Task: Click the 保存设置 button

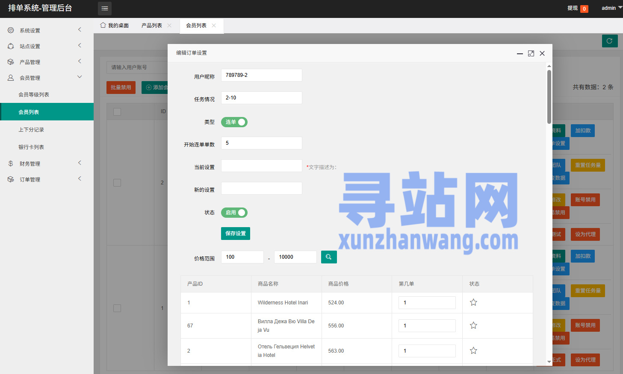Action: point(236,234)
